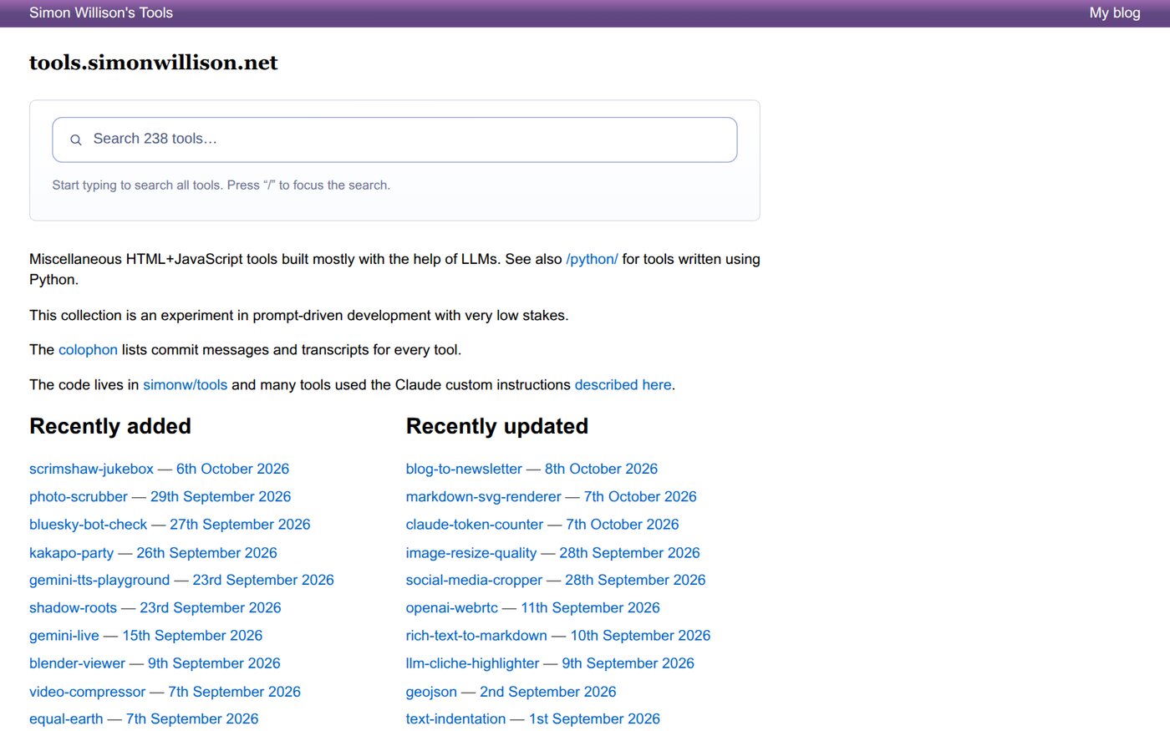Visit the simonw/tools repository link
This screenshot has height=731, width=1170.
pyautogui.click(x=185, y=385)
